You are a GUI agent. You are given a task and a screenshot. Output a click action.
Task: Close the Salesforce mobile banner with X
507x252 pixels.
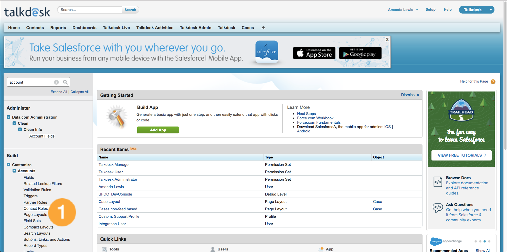[387, 39]
